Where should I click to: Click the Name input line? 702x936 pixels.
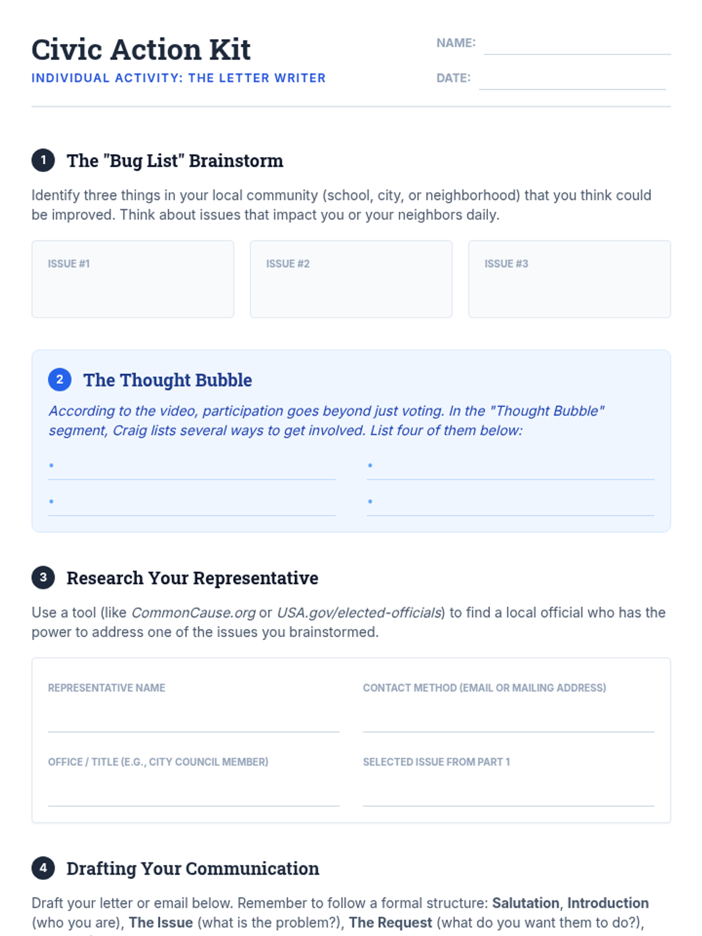[577, 45]
